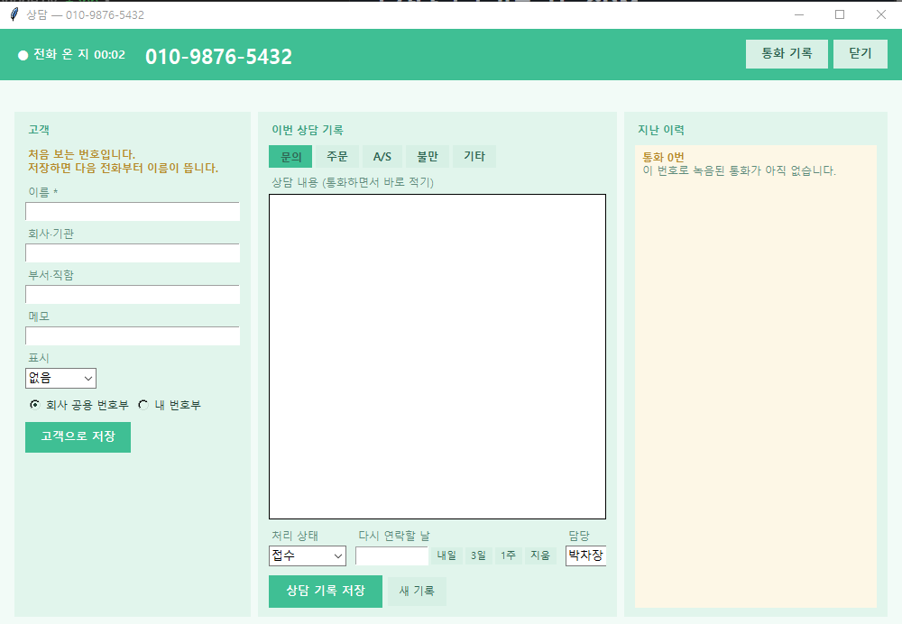
Task: Click the feather app icon in title bar
Action: 14,14
